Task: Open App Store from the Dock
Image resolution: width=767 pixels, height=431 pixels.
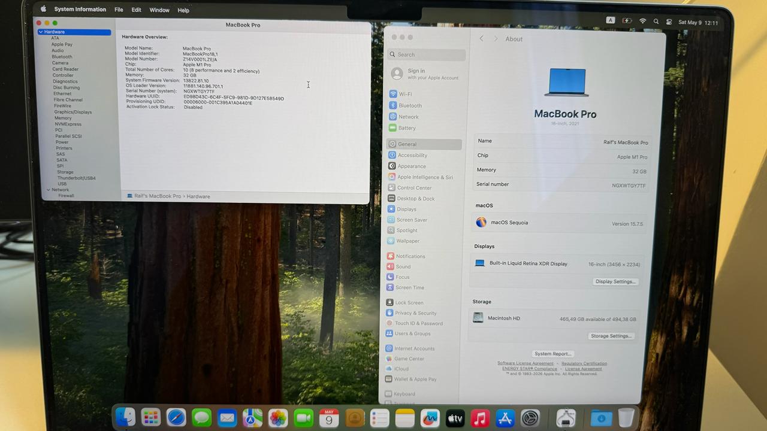Action: coord(506,418)
